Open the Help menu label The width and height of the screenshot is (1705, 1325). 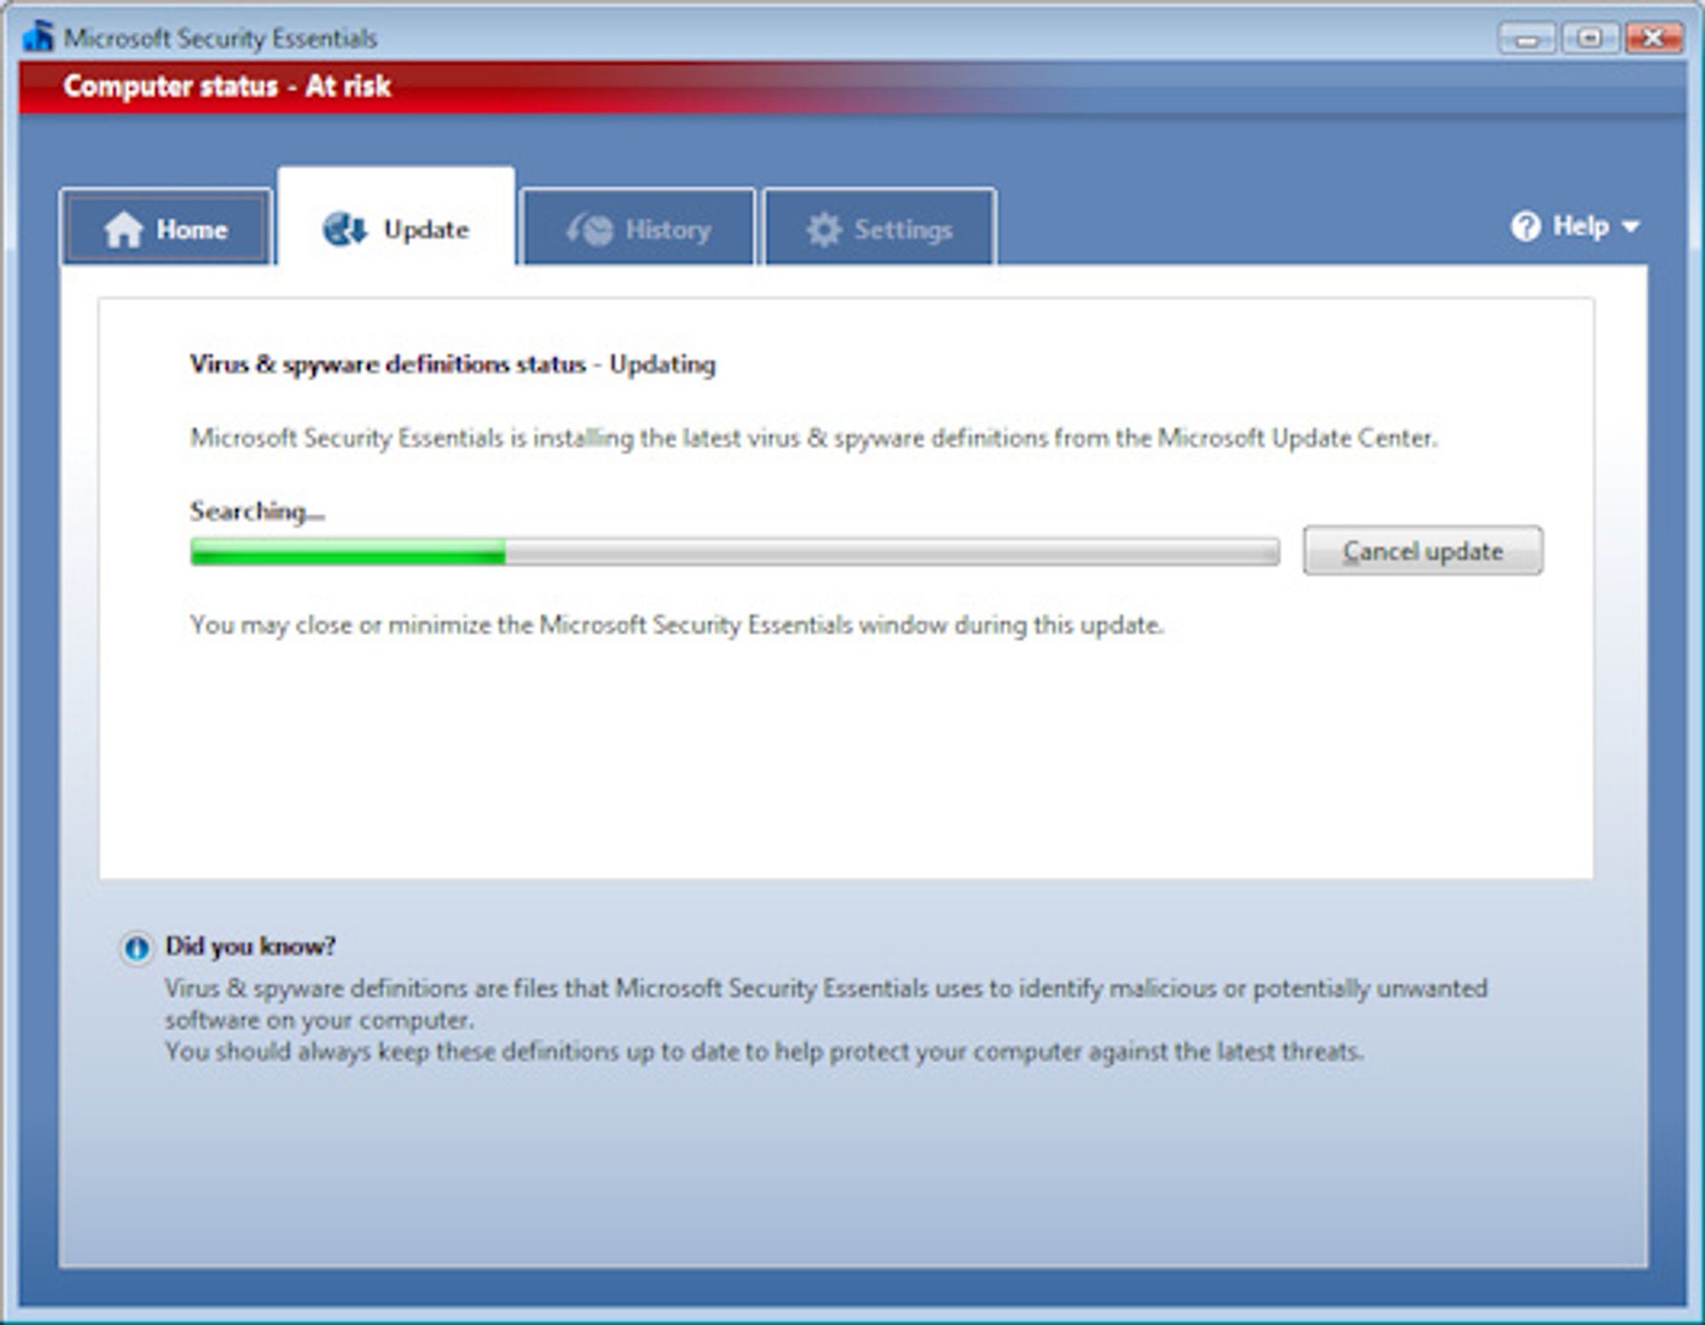(1581, 226)
